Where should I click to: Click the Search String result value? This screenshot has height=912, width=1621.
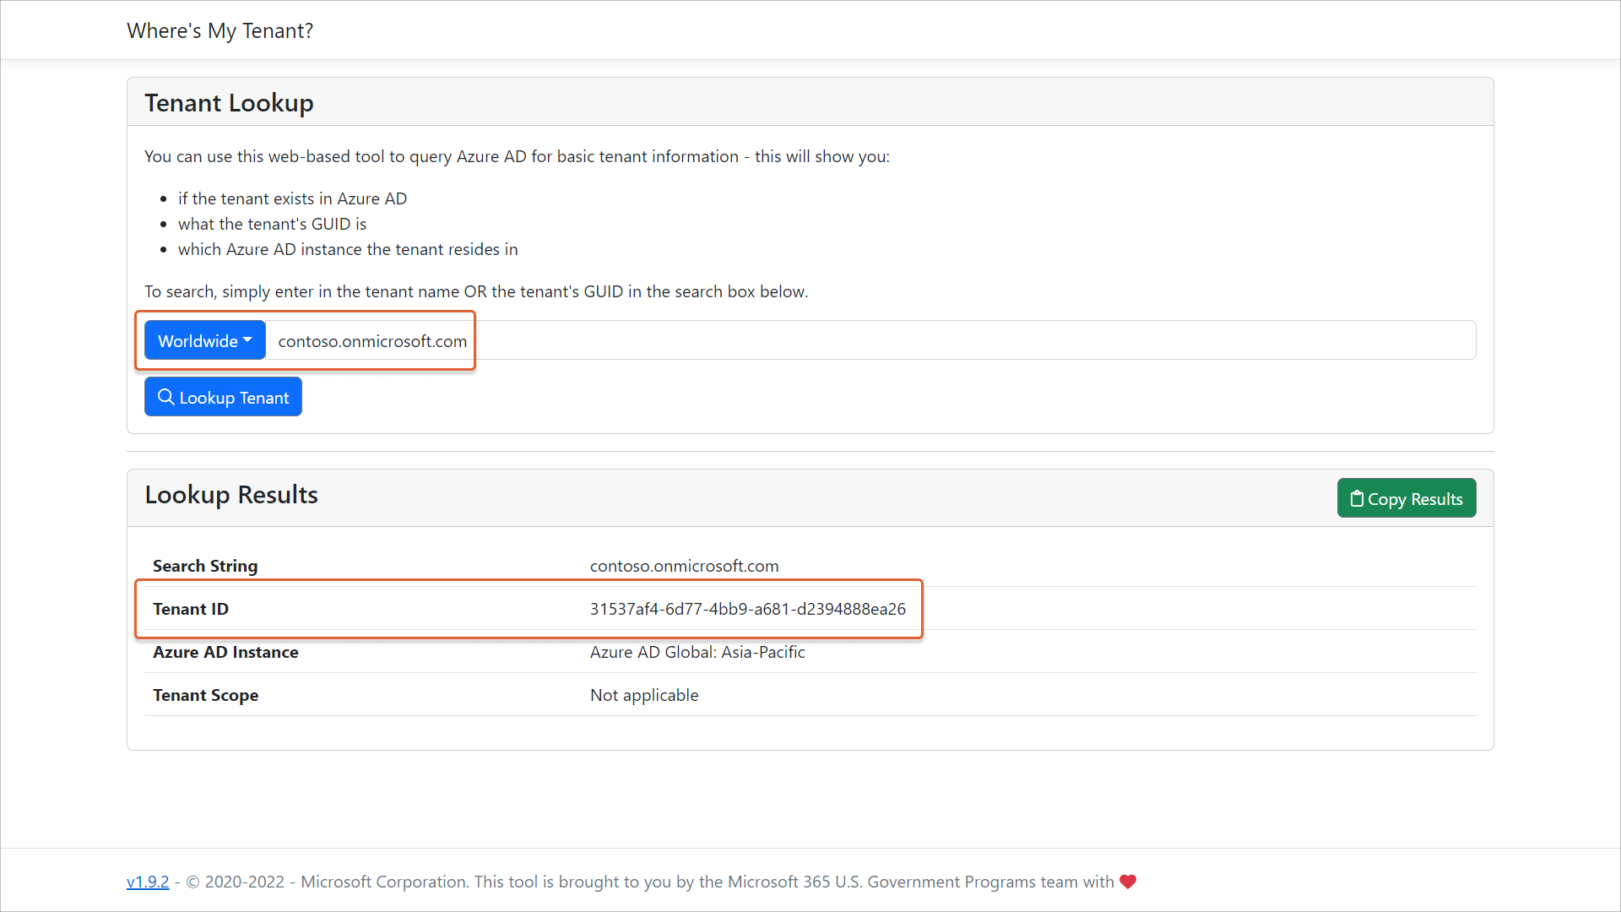(684, 566)
